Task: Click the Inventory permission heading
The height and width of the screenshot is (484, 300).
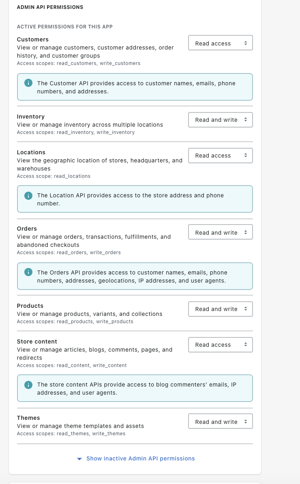Action: [31, 117]
